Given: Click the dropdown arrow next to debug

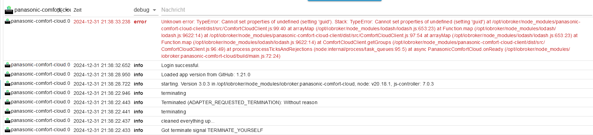Looking at the screenshot, I should 154,10.
